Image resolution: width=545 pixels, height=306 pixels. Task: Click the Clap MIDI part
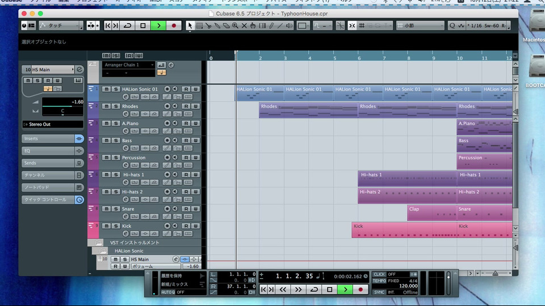(431, 212)
